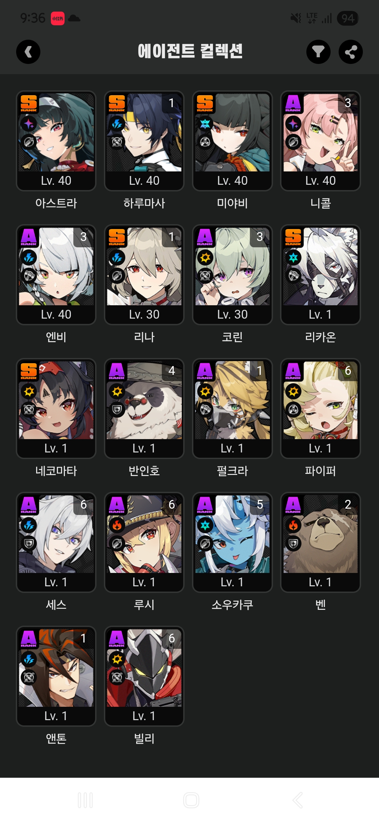Open the 리카온 agent portrait
The width and height of the screenshot is (379, 822).
(320, 266)
